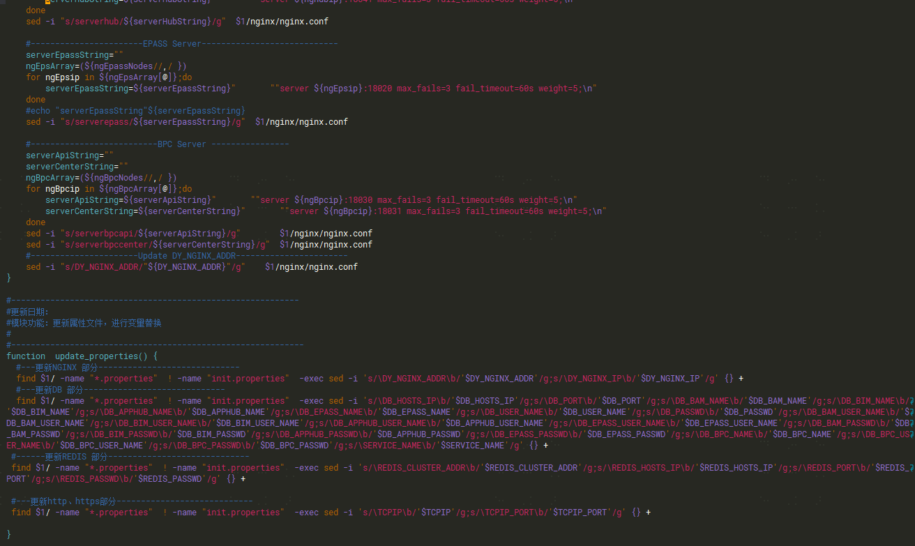Click the serverApiString="" assignment line
This screenshot has height=546, width=915.
pyautogui.click(x=70, y=156)
